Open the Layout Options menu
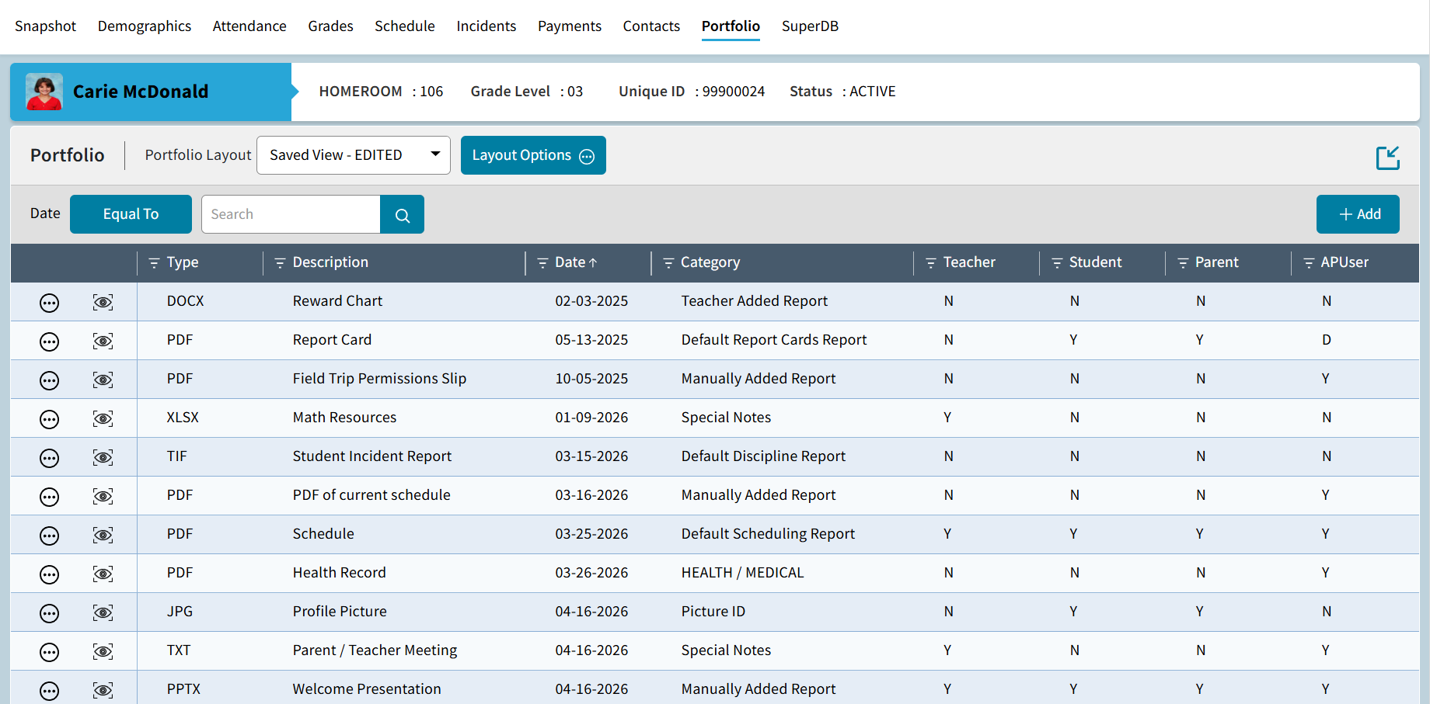This screenshot has width=1430, height=704. (x=533, y=155)
